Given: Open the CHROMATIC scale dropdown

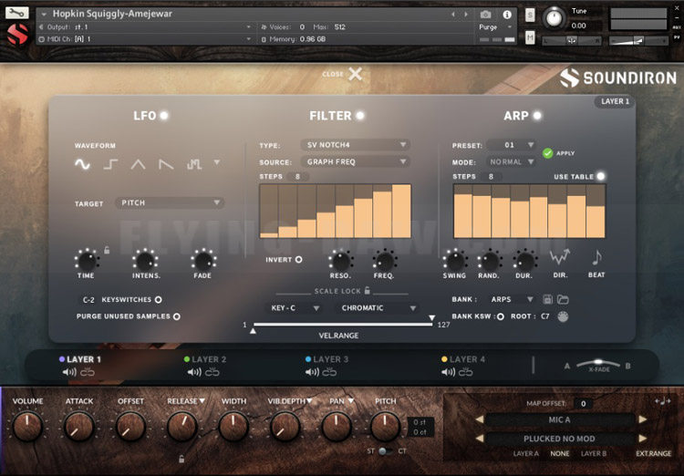Looking at the screenshot, I should pyautogui.click(x=378, y=308).
